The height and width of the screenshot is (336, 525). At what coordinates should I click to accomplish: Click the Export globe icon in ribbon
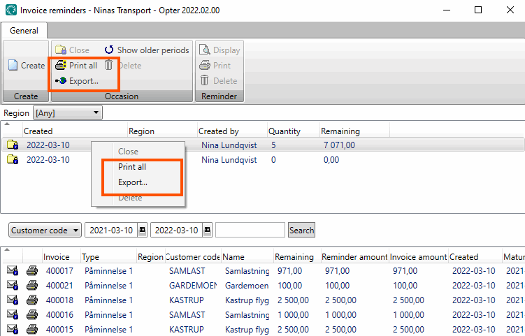tap(61, 81)
